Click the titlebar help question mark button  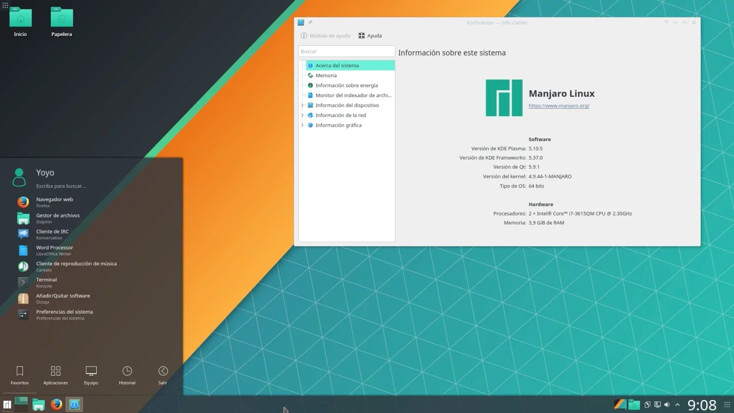666,22
